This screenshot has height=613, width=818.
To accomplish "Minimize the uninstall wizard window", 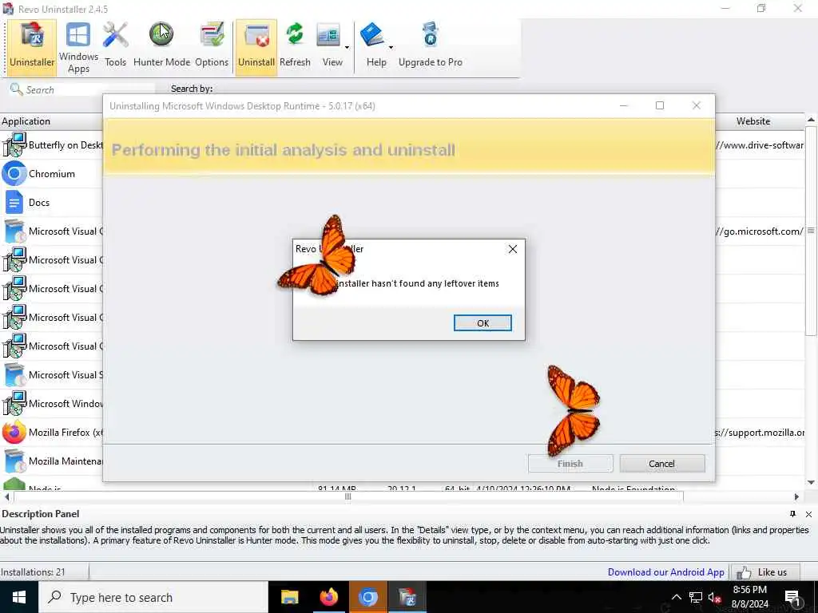I will (623, 105).
